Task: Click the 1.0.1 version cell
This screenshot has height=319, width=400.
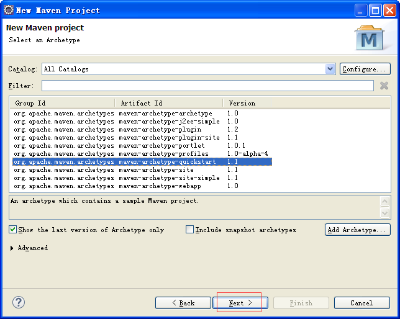Action: pos(236,146)
